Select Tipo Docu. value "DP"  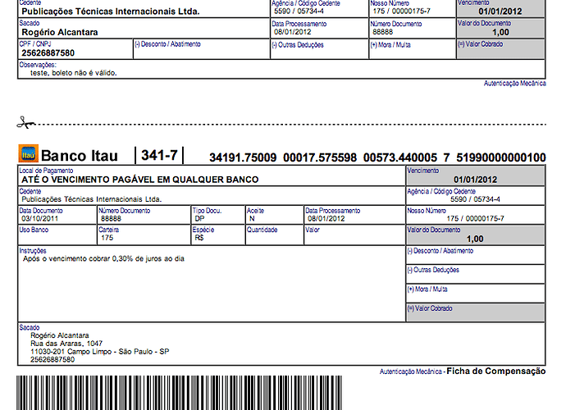(199, 219)
